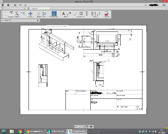Expand the Symbols dropdown
This screenshot has width=168, height=134.
pos(81,17)
